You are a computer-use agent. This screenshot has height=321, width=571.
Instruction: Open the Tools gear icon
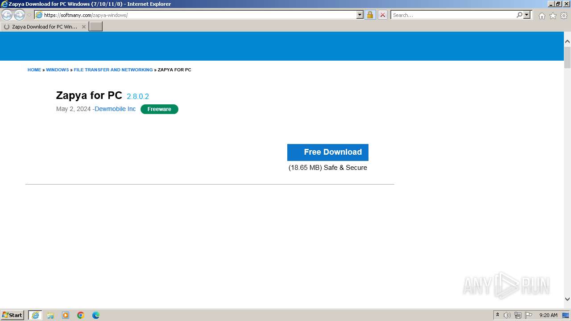pyautogui.click(x=564, y=16)
